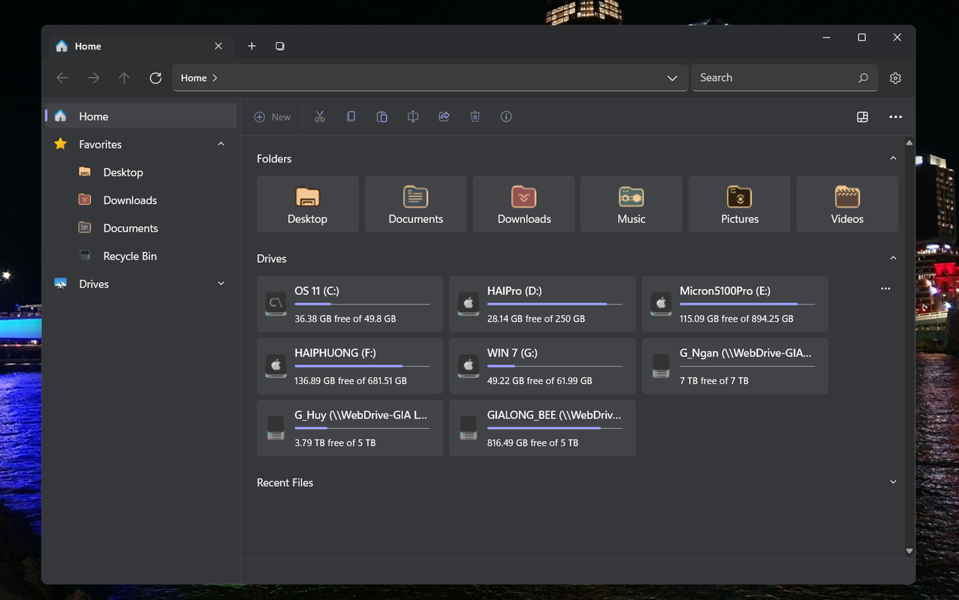Open the Music folder card
Image resolution: width=959 pixels, height=600 pixels.
[632, 204]
